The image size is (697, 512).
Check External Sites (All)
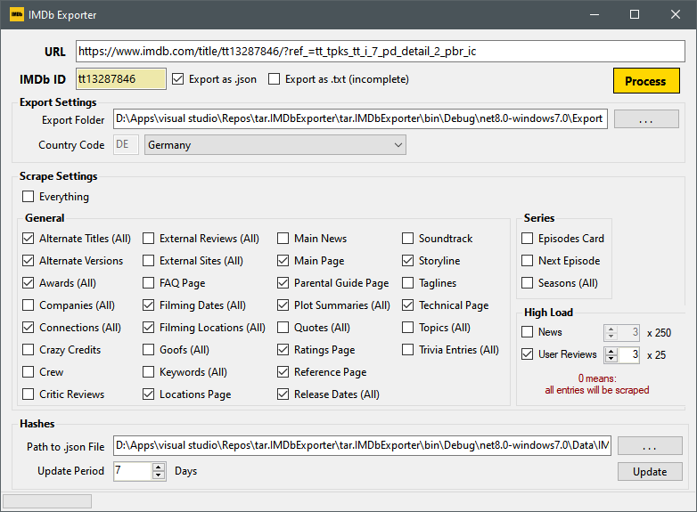(x=149, y=261)
